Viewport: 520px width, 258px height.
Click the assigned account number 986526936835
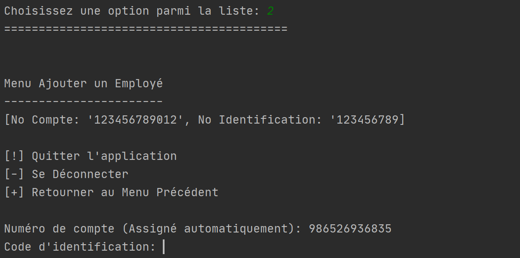[x=350, y=229]
